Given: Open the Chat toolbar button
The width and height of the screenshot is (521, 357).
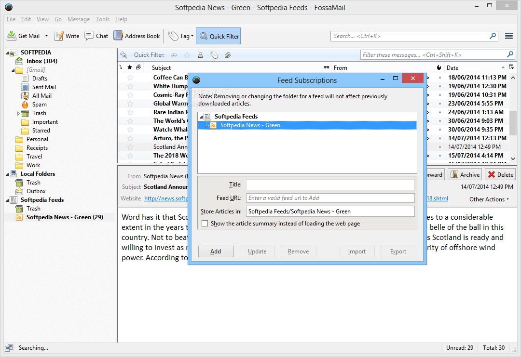Looking at the screenshot, I should [96, 36].
